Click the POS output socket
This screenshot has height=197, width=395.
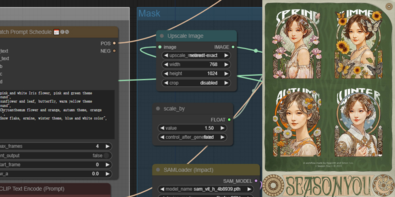coord(115,43)
